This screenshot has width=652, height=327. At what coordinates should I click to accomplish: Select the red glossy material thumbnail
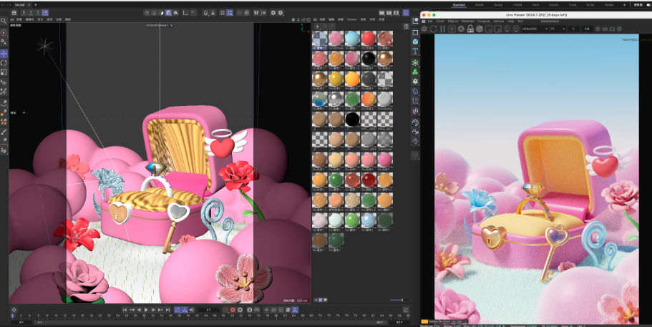[368, 39]
